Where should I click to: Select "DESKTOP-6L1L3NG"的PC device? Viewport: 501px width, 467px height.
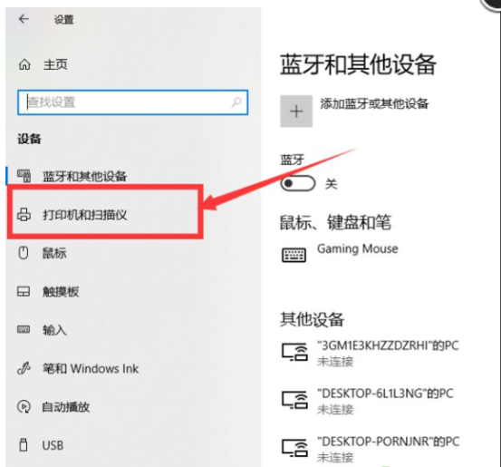click(x=385, y=394)
